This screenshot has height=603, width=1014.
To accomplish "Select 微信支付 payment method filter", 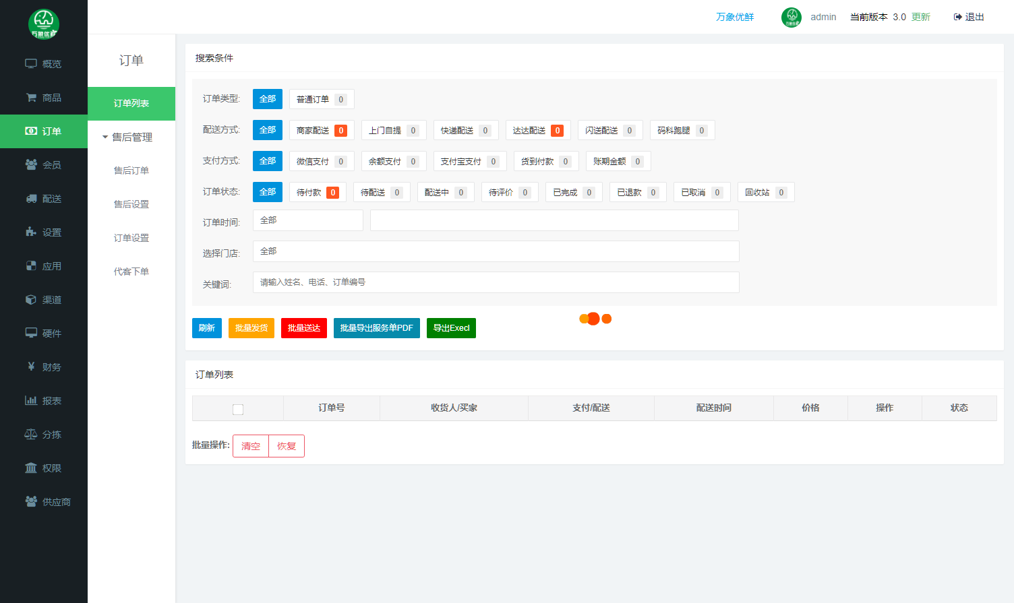I will [x=321, y=162].
